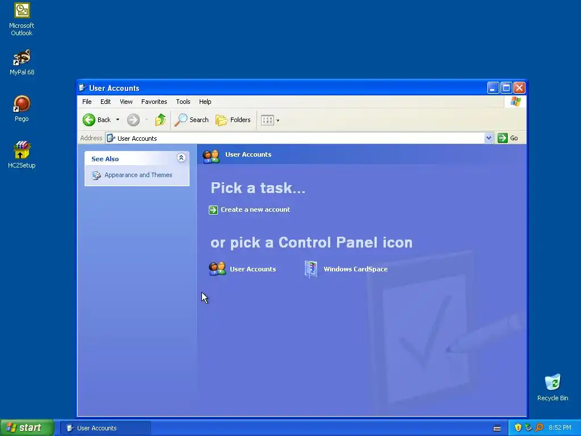This screenshot has width=581, height=436.
Task: Click Create a new account link
Action: point(255,209)
